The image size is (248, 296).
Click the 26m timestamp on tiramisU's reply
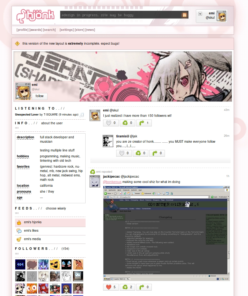(226, 136)
